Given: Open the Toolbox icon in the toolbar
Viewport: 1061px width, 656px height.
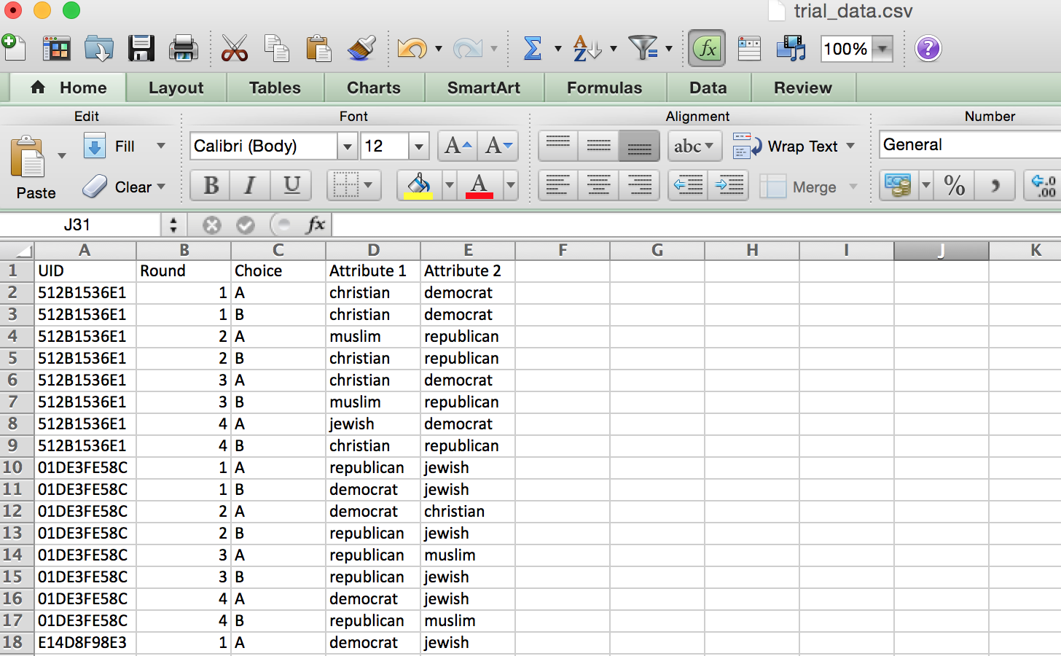Looking at the screenshot, I should click(x=749, y=49).
